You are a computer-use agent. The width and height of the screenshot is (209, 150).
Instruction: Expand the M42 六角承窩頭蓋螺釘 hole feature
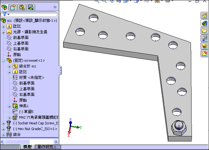[9, 118]
